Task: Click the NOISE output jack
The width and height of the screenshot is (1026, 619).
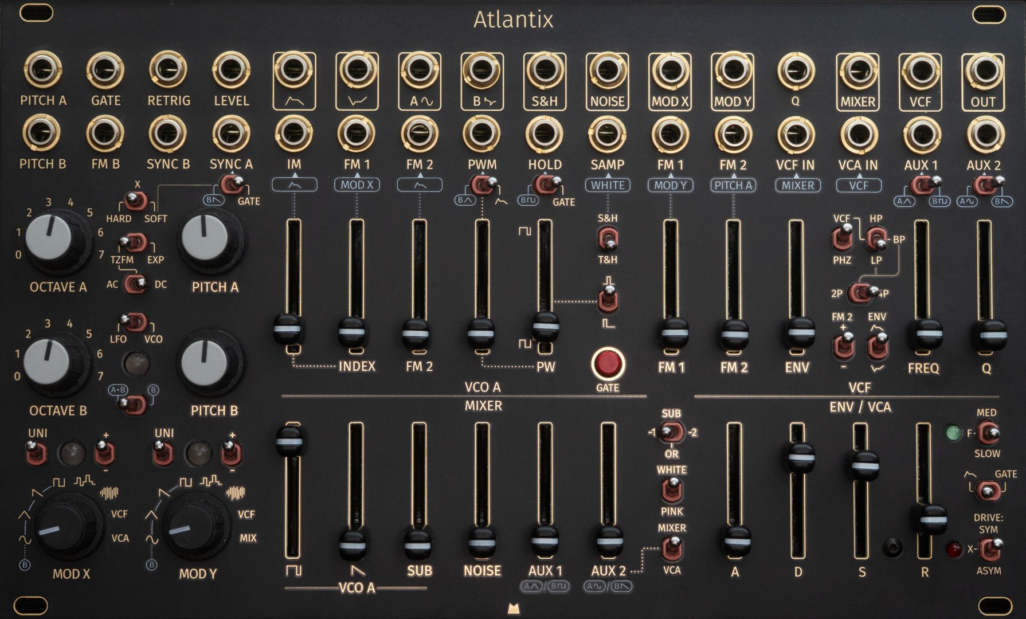Action: coord(607,70)
